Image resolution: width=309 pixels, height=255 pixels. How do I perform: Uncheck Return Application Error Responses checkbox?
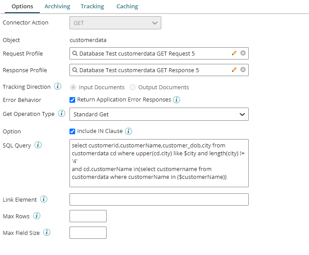[x=73, y=100]
